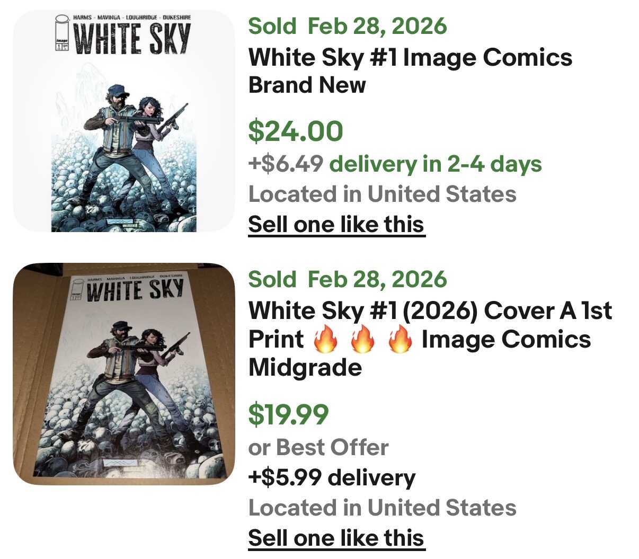Click the last fire emoji before 'Image Comics'

point(400,340)
